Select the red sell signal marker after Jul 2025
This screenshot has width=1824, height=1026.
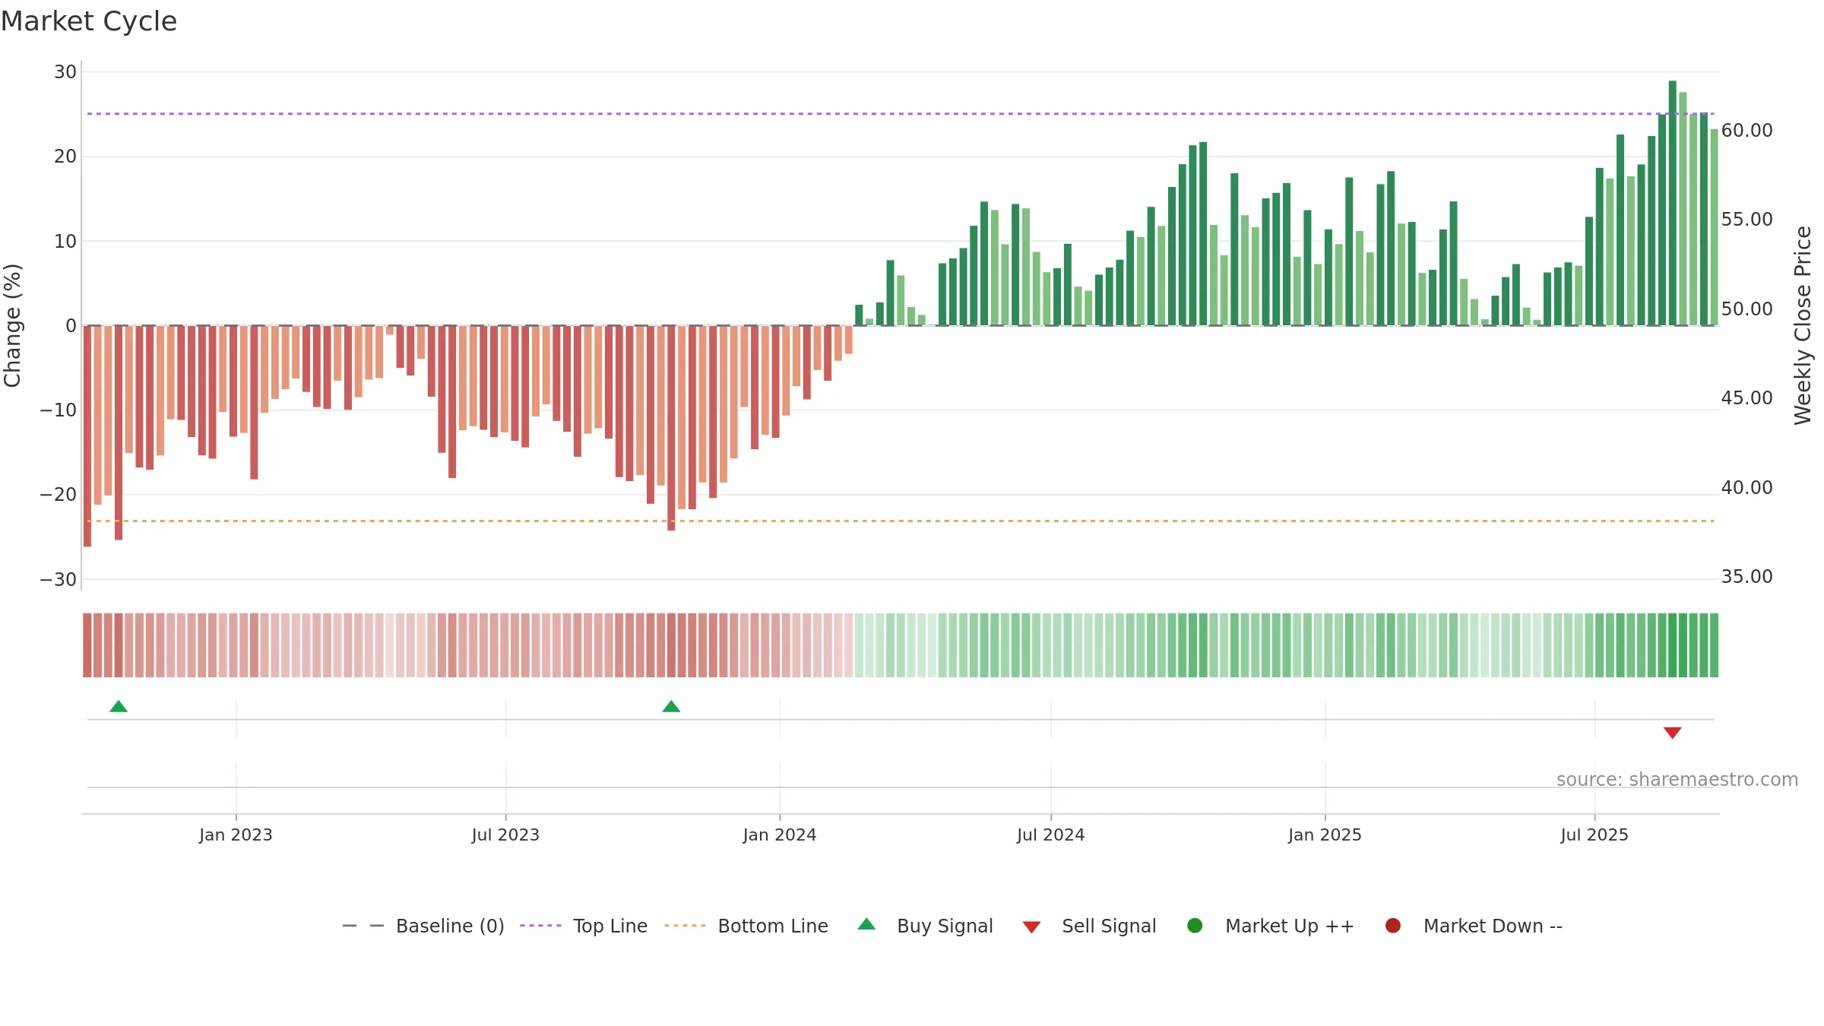click(1672, 733)
